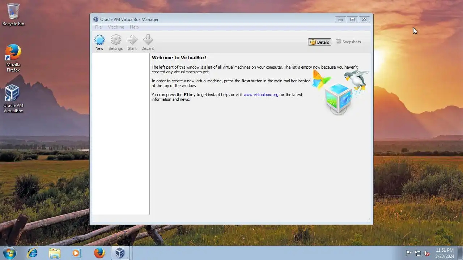
Task: Open Action Center flag tray icon
Action: pyautogui.click(x=409, y=253)
